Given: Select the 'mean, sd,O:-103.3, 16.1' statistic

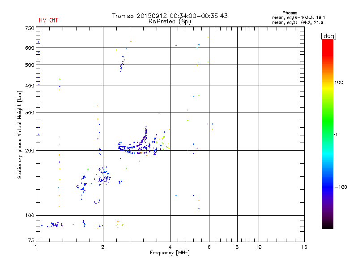Looking at the screenshot, I should click(x=298, y=17).
